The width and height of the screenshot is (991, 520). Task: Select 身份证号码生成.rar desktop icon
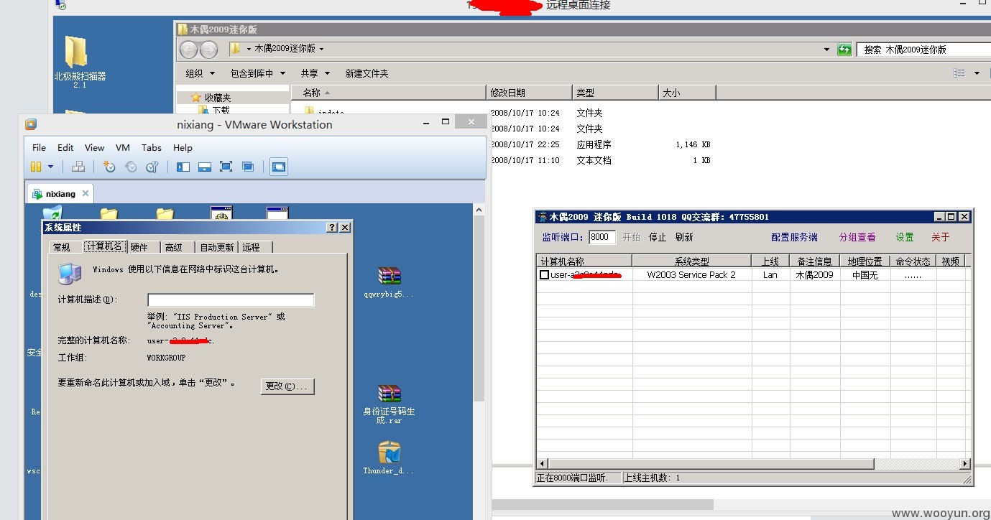pos(389,404)
